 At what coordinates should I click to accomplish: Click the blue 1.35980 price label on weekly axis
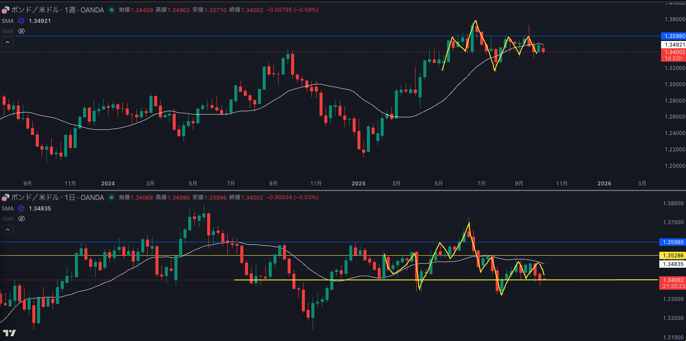673,36
